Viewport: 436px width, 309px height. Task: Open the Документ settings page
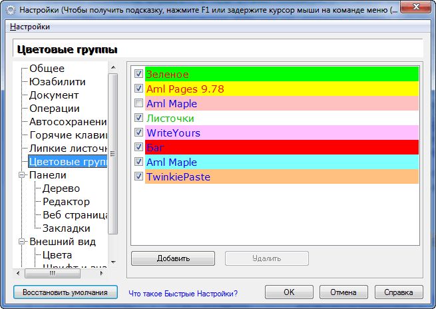click(x=54, y=95)
